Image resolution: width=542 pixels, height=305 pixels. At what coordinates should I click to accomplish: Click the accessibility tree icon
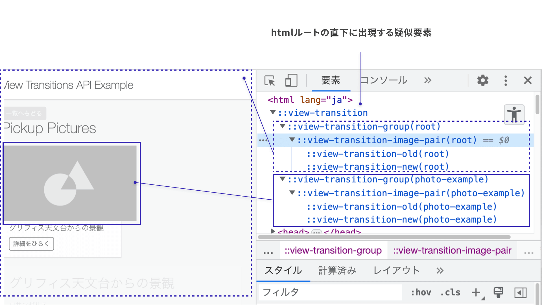coord(514,114)
